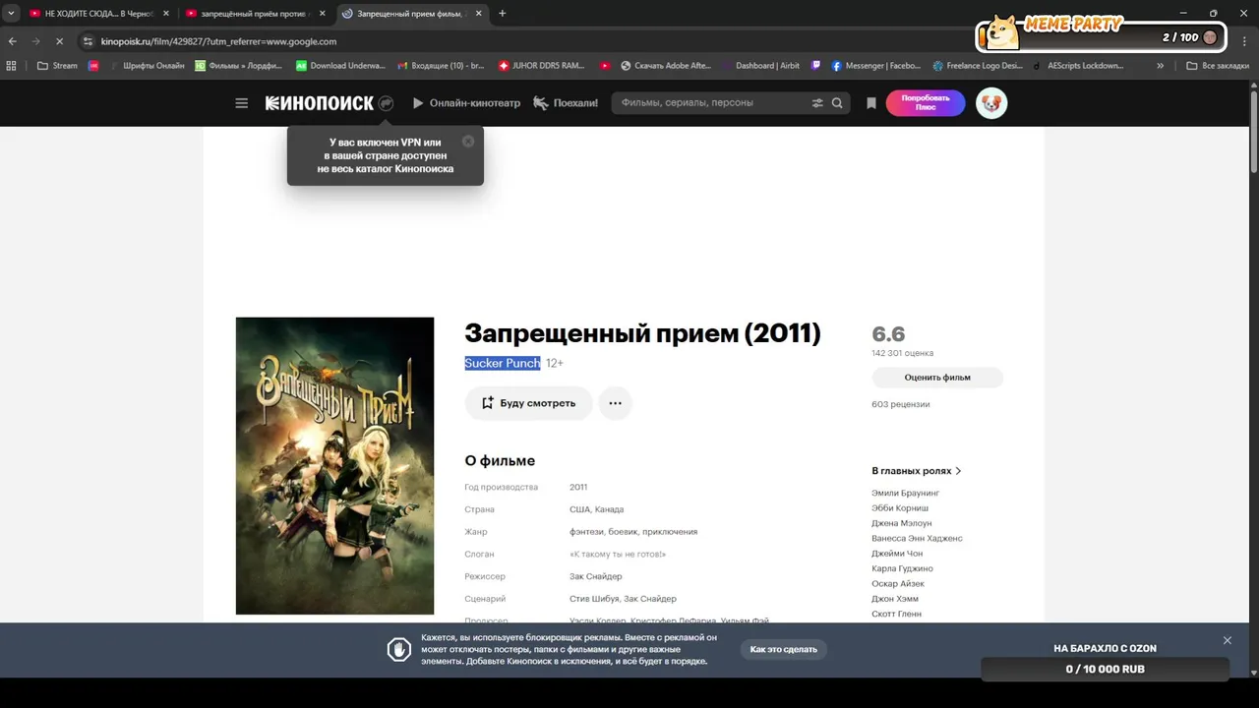Open actor Карла Гуджино page

902,568
